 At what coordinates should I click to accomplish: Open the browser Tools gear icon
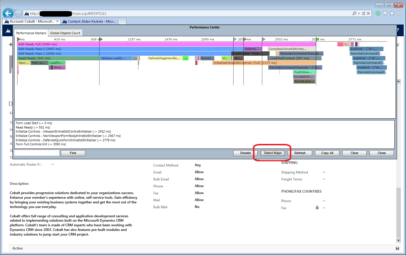399,13
